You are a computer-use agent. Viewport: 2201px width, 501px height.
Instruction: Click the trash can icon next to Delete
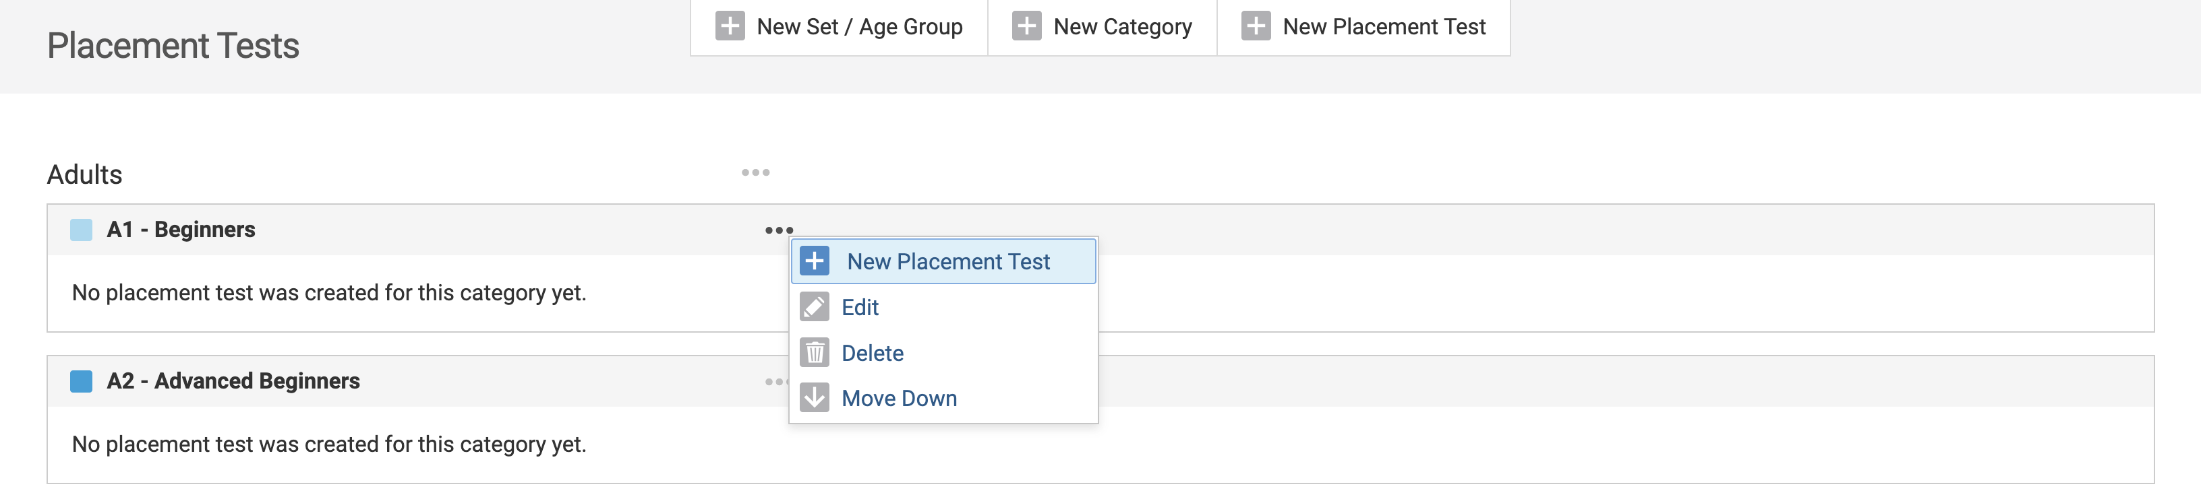815,352
